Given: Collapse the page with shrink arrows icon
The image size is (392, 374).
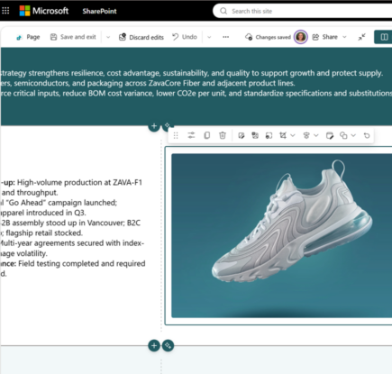Looking at the screenshot, I should point(361,37).
